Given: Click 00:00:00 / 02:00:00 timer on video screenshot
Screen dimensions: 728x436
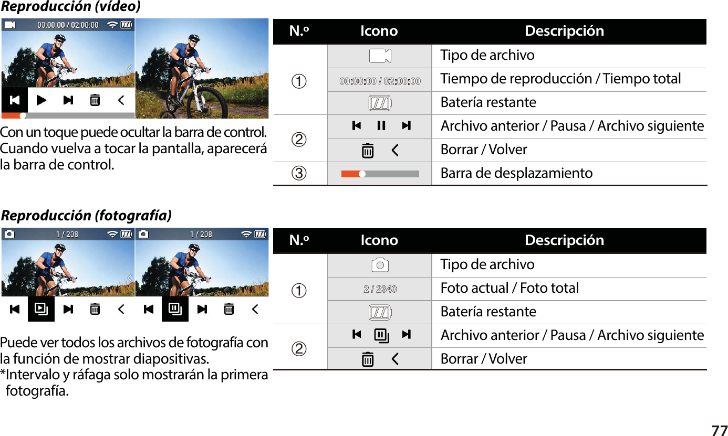Looking at the screenshot, I should [68, 25].
